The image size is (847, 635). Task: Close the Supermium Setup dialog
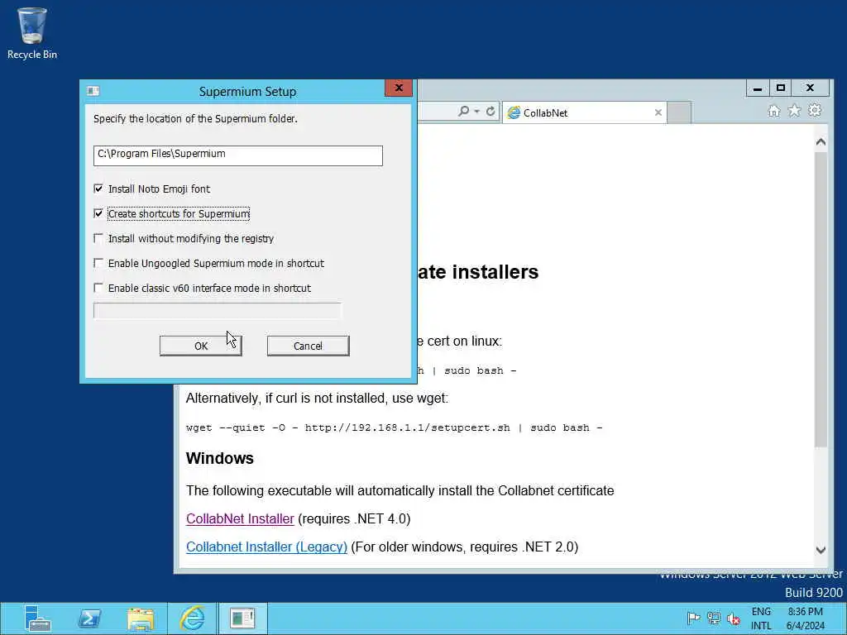tap(399, 88)
